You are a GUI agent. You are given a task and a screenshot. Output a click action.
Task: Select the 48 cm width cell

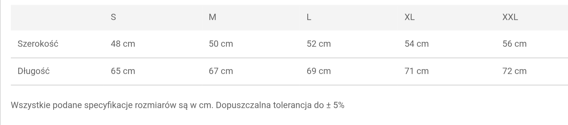coord(123,44)
